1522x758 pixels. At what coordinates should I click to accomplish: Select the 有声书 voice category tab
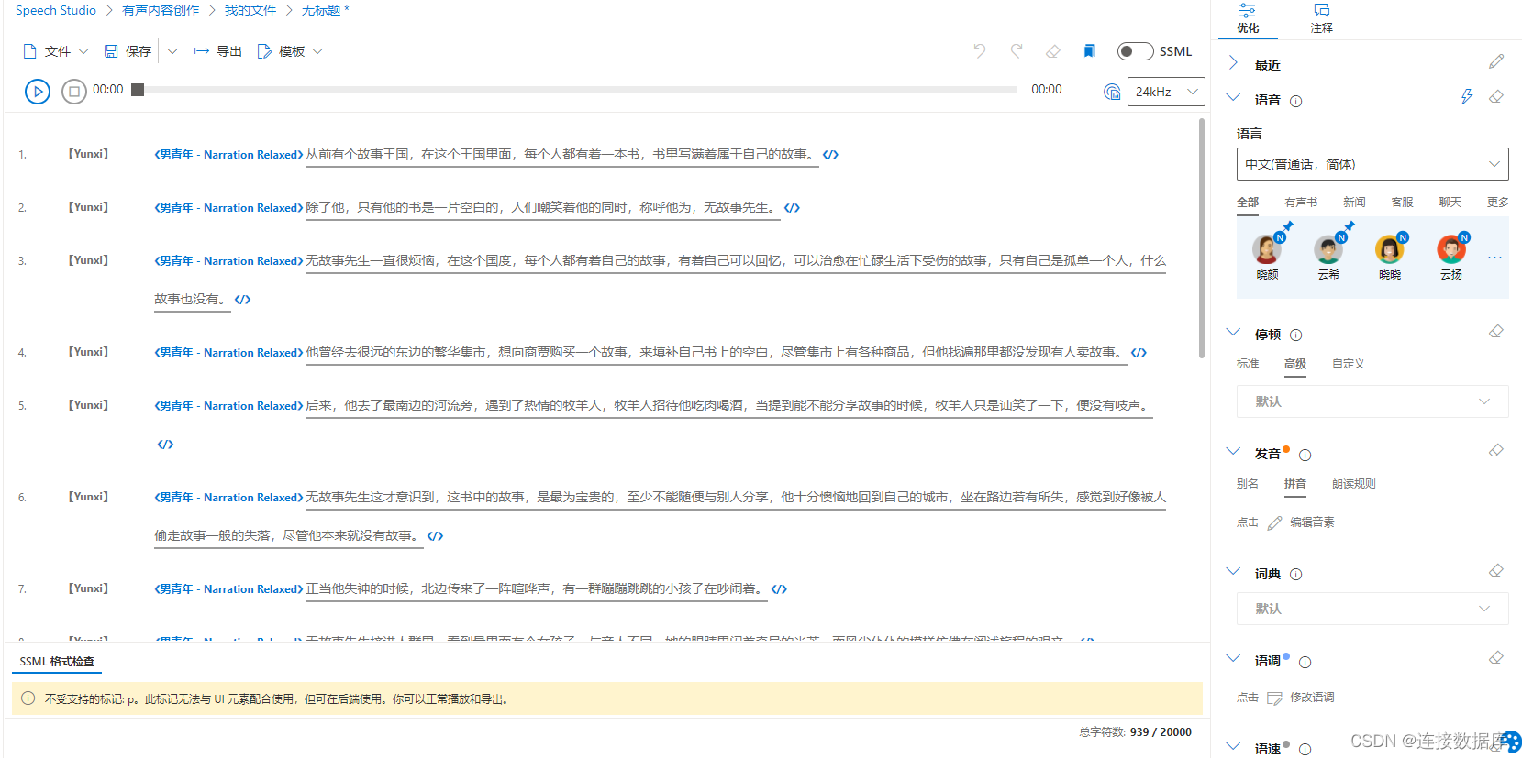click(x=1300, y=203)
